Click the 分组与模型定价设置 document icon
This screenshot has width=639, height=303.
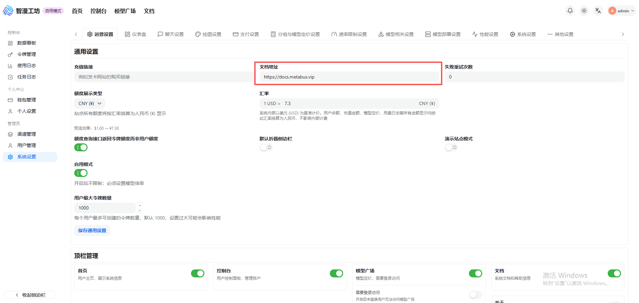tap(273, 34)
